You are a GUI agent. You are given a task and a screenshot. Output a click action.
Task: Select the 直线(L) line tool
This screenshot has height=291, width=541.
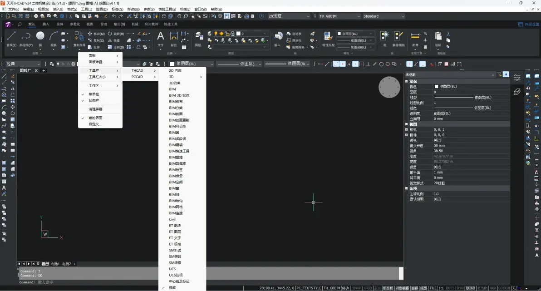pos(11,39)
